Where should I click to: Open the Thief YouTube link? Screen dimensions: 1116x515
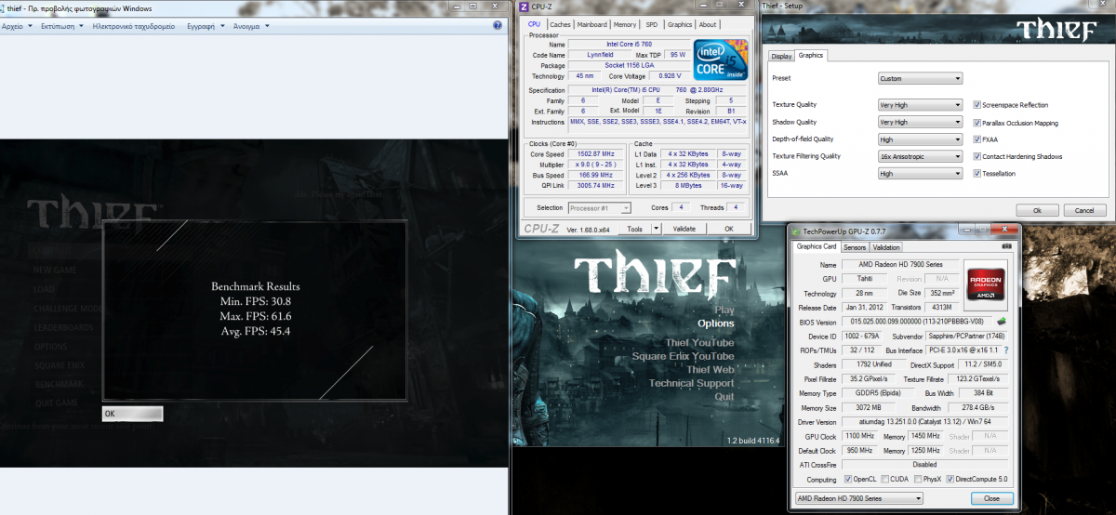tap(699, 342)
